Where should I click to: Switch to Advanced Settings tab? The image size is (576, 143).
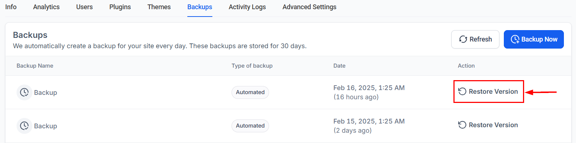310,7
